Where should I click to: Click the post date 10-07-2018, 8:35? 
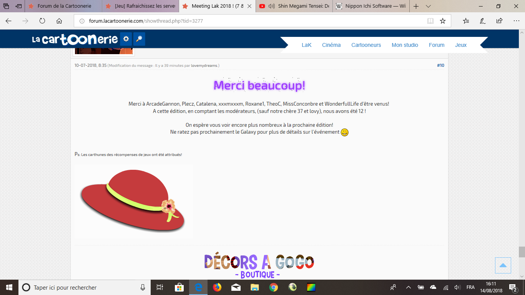click(x=91, y=66)
